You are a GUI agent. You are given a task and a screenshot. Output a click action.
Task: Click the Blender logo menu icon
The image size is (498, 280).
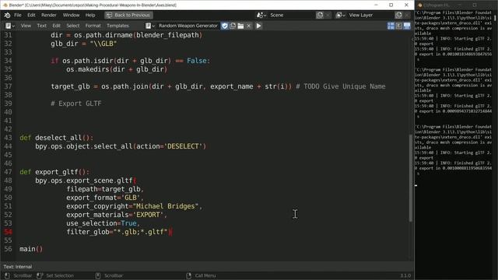(x=7, y=15)
